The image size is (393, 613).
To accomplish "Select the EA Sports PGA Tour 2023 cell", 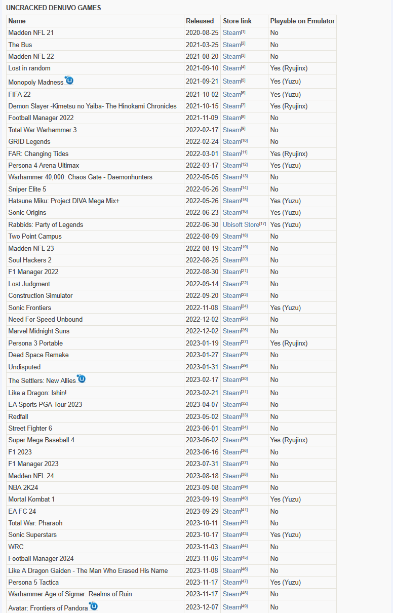I will click(95, 405).
